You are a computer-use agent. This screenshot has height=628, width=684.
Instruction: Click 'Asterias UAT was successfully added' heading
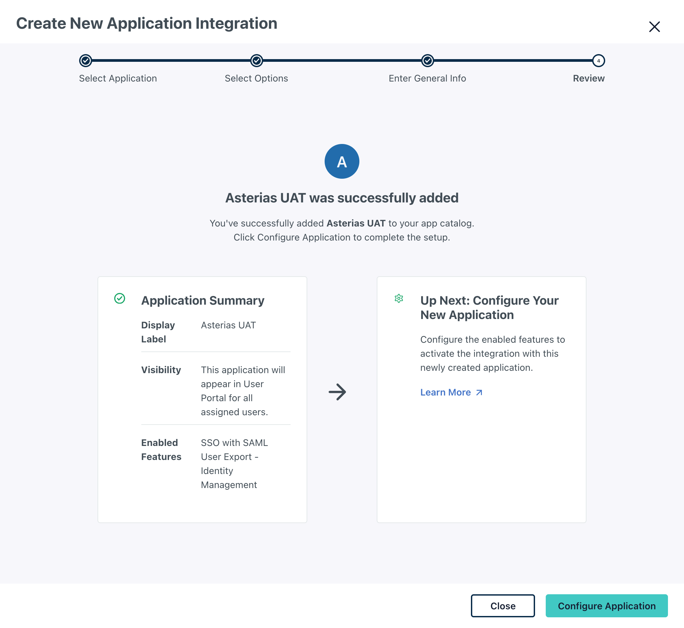pyautogui.click(x=341, y=198)
